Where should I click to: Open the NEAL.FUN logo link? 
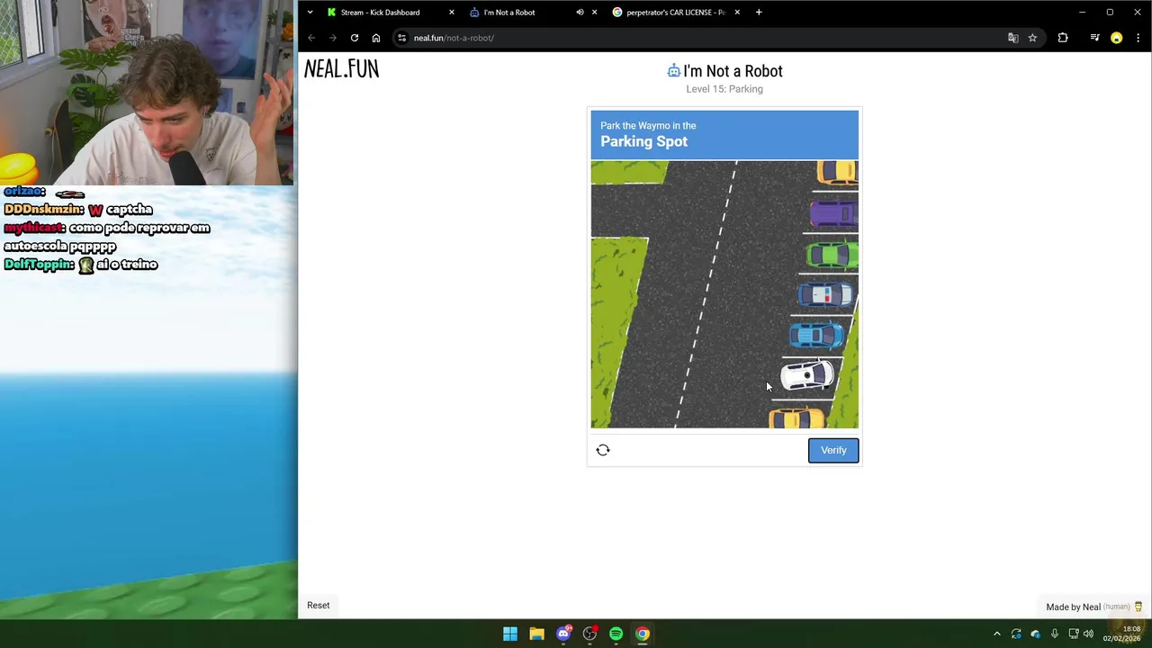pyautogui.click(x=342, y=69)
